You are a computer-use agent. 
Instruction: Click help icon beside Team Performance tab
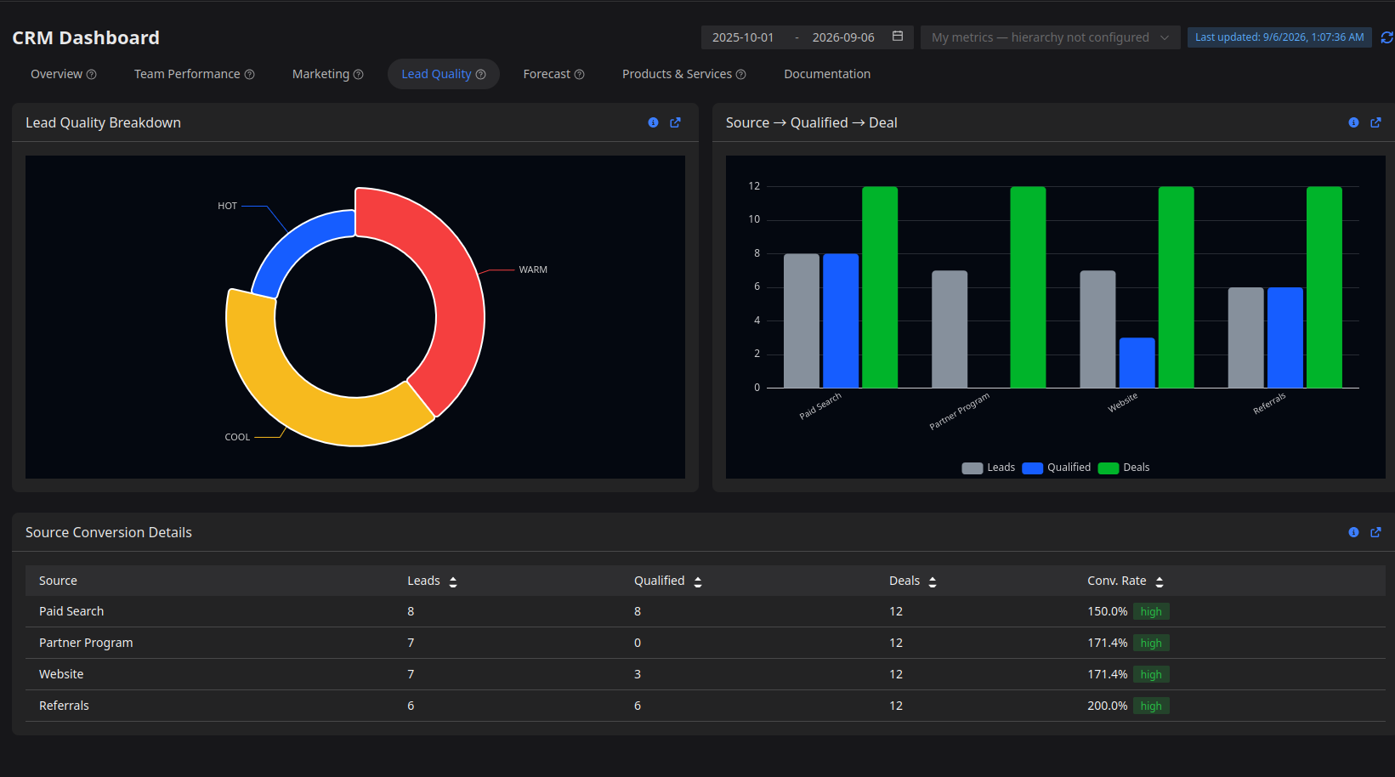click(249, 75)
